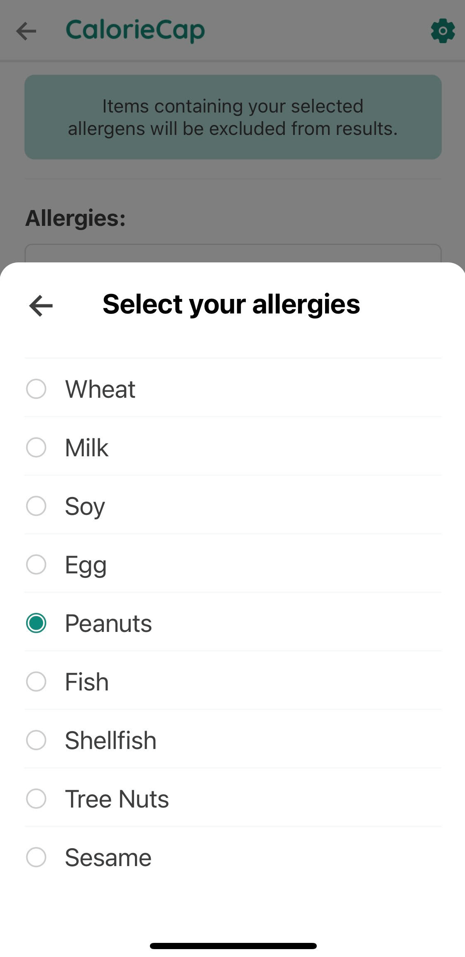
Task: Tap the Peanuts label text
Action: coord(108,624)
